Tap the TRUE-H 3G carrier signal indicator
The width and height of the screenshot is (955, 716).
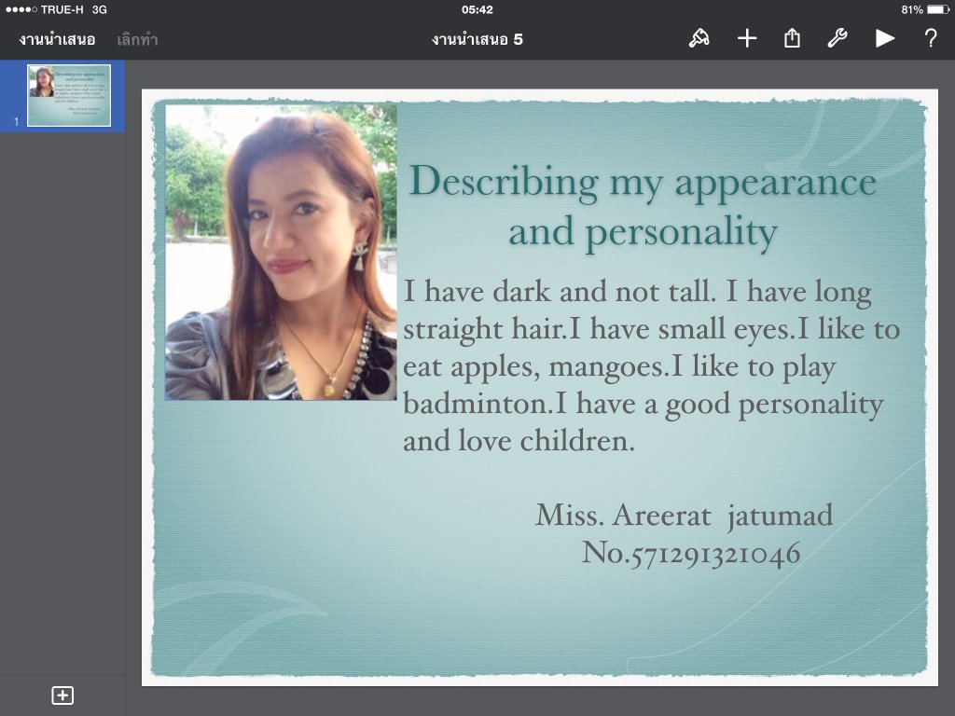click(x=56, y=9)
